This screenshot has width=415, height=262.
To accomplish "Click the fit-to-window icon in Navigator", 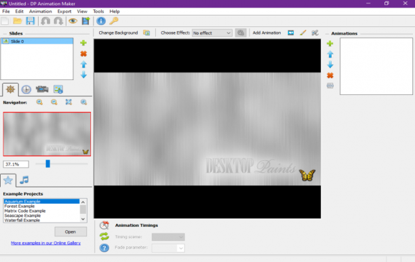I will (x=68, y=102).
